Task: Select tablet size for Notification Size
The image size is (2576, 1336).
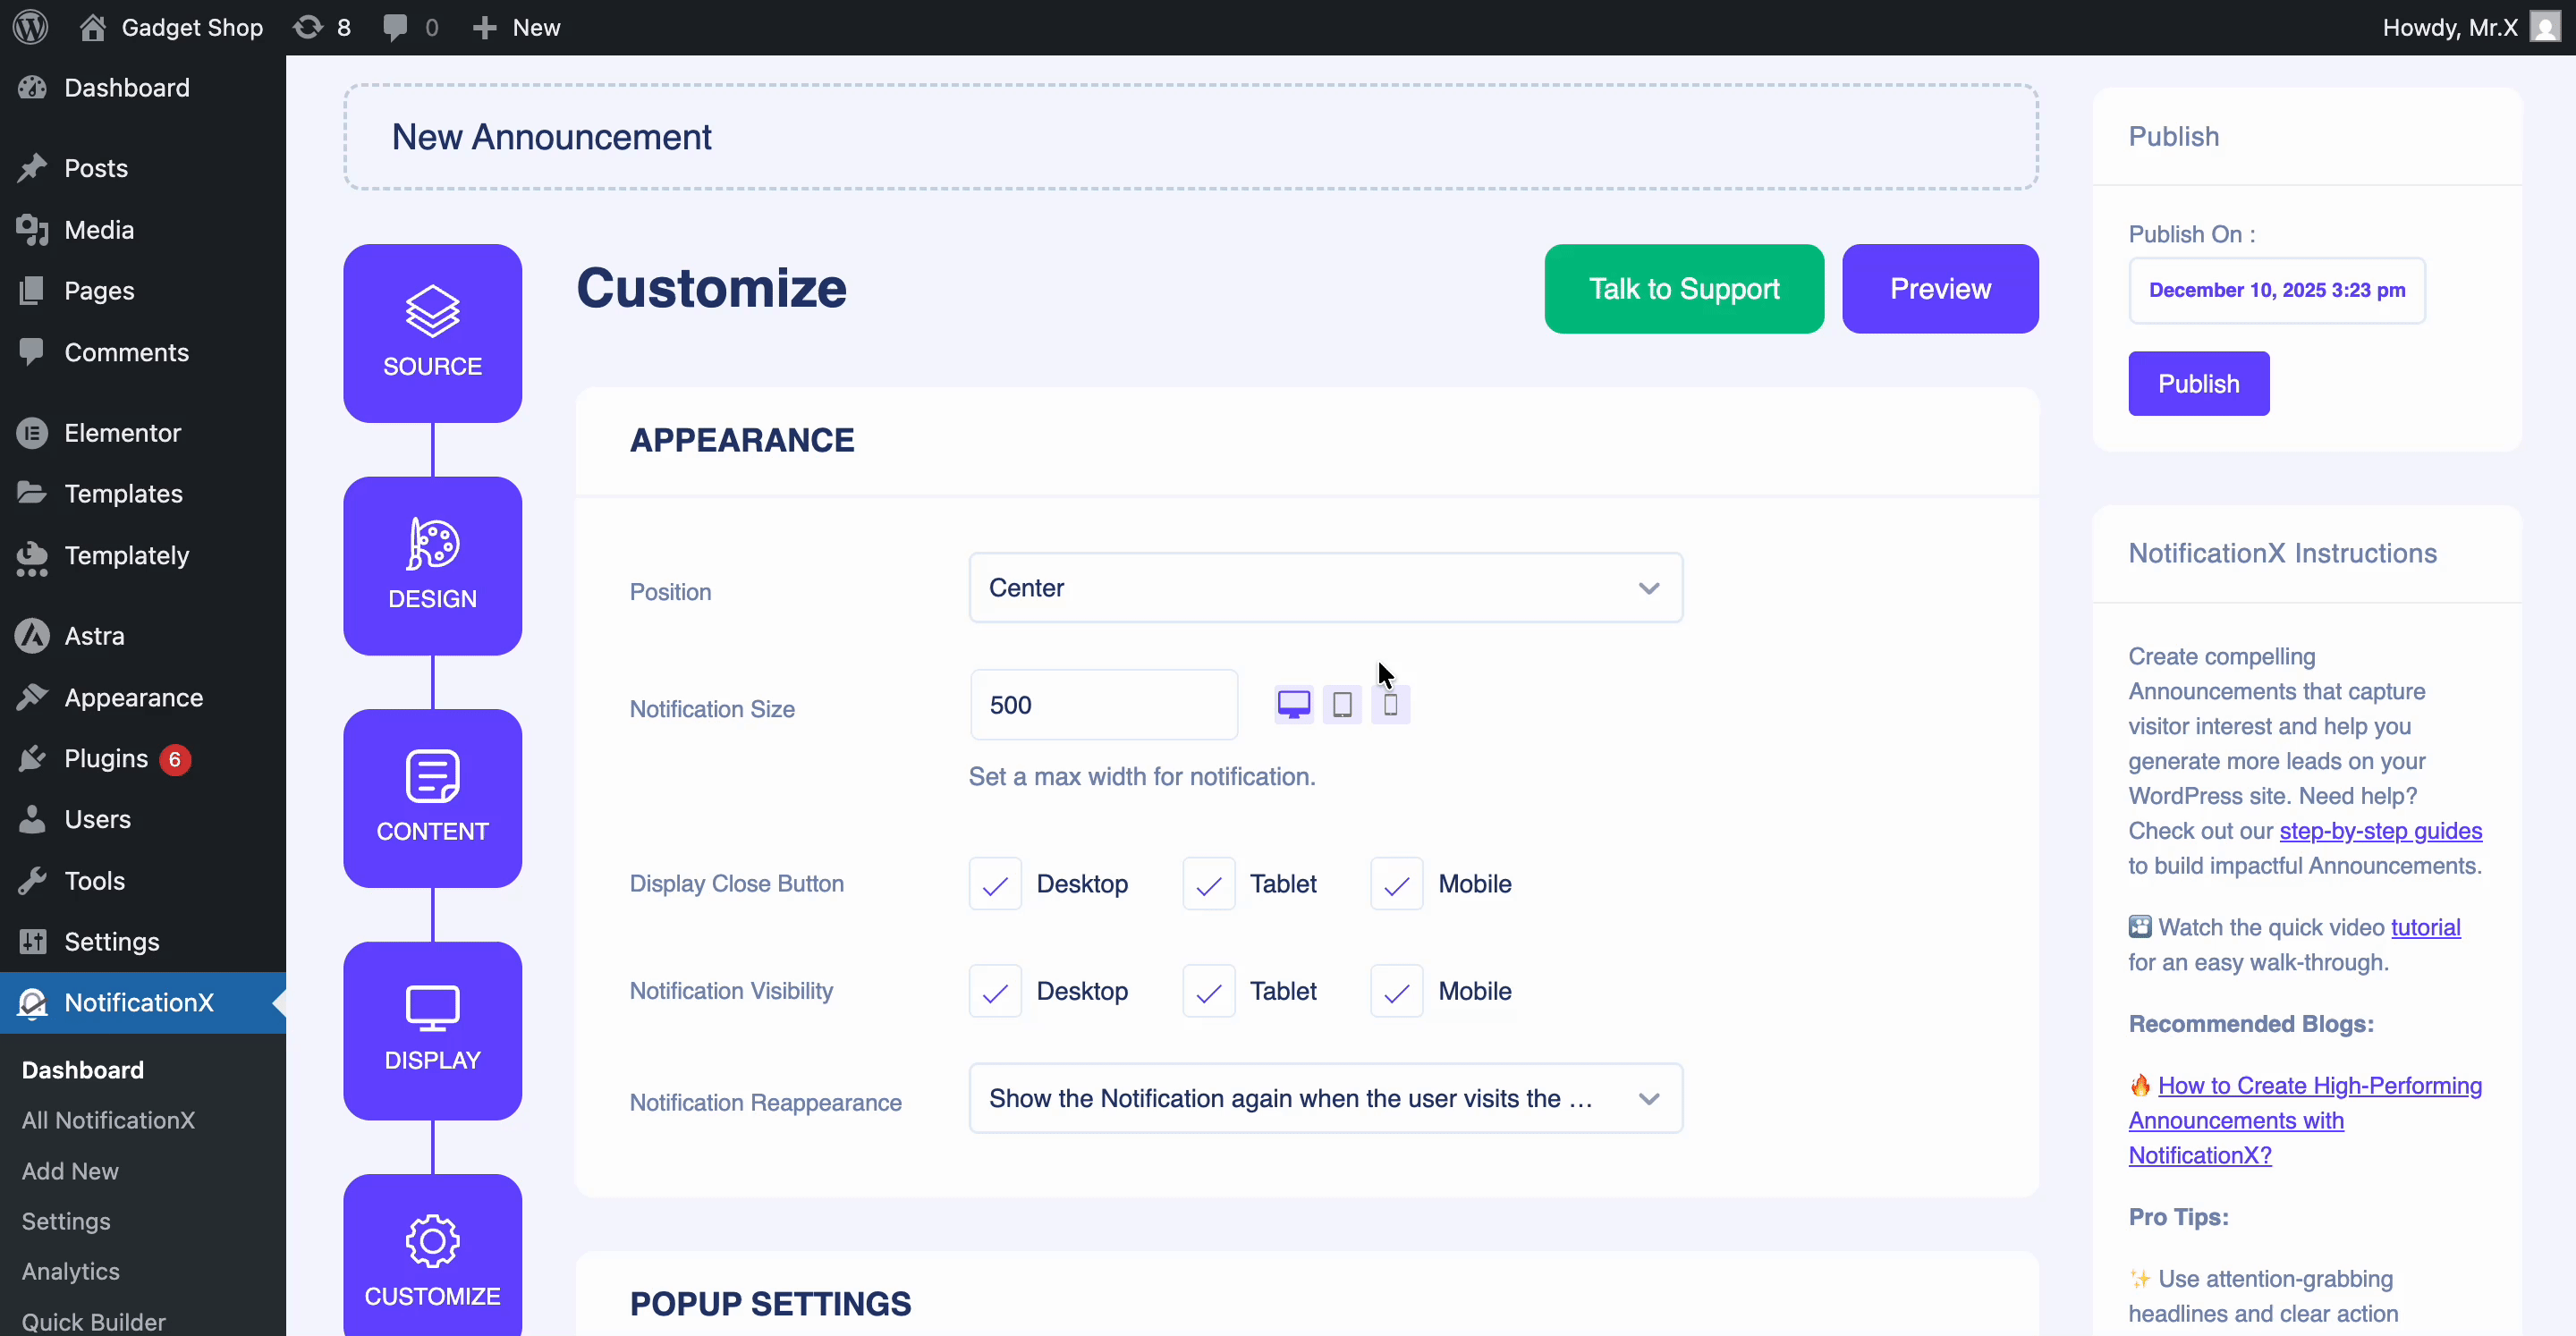Action: 1342,704
